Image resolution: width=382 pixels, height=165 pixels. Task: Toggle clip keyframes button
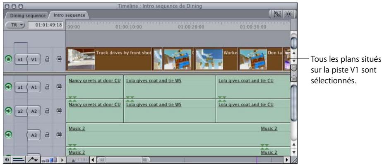pos(19,160)
